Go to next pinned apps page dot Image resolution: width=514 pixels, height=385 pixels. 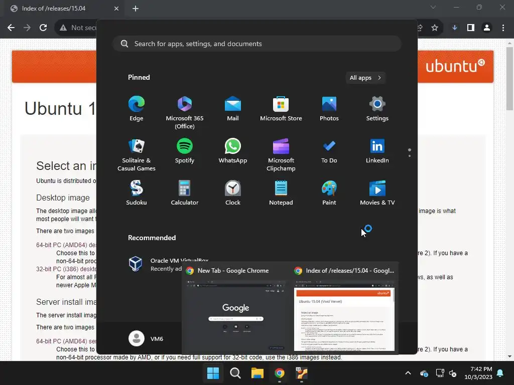tap(410, 156)
